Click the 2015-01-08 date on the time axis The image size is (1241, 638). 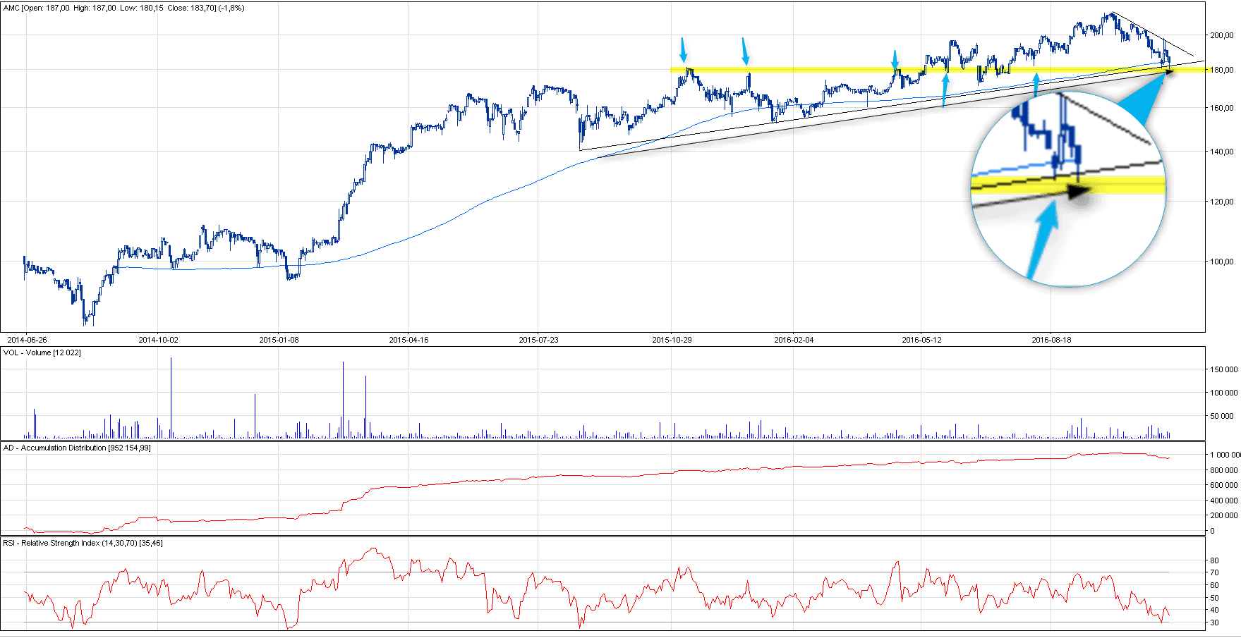(x=279, y=340)
